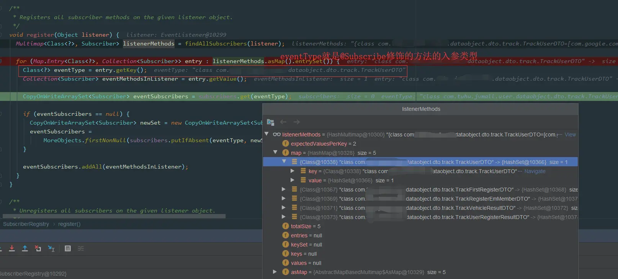Click the Drop Frame icon
Image resolution: width=618 pixels, height=279 pixels.
[x=38, y=248]
